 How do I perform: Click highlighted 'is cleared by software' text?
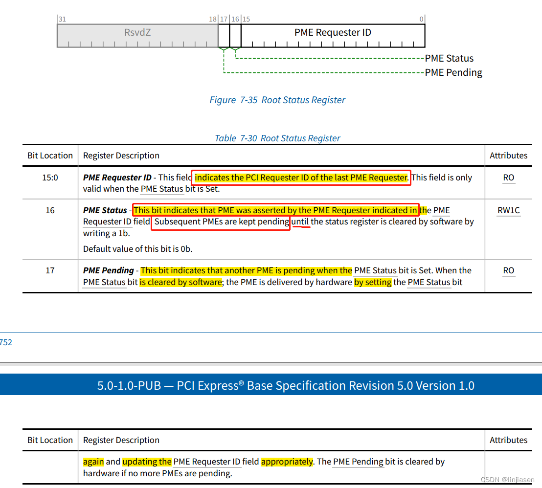click(181, 282)
